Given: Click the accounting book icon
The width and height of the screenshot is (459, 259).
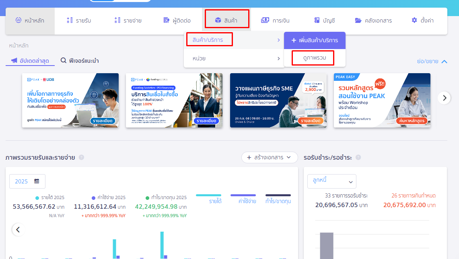Looking at the screenshot, I should click(x=317, y=20).
